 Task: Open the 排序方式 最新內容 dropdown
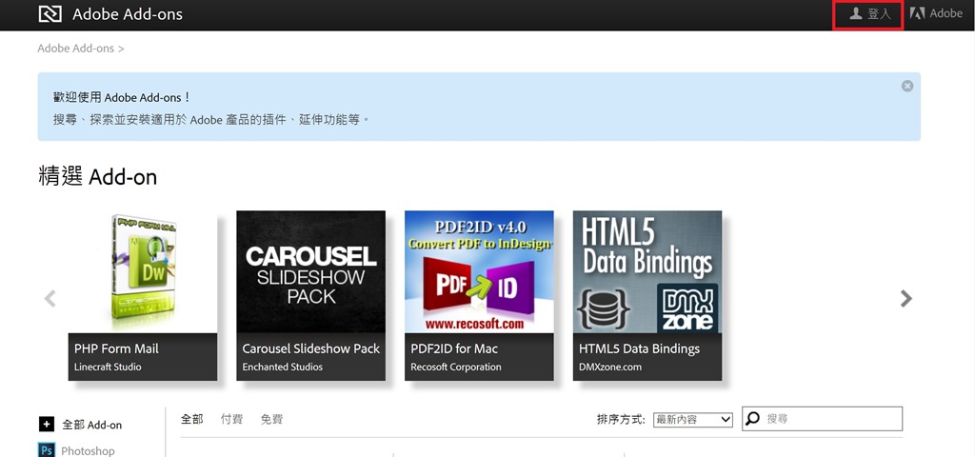(693, 420)
